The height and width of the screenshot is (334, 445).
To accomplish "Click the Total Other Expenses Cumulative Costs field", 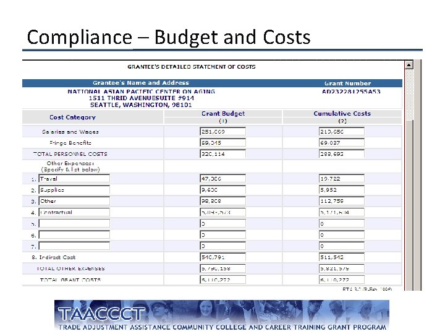I will (342, 268).
